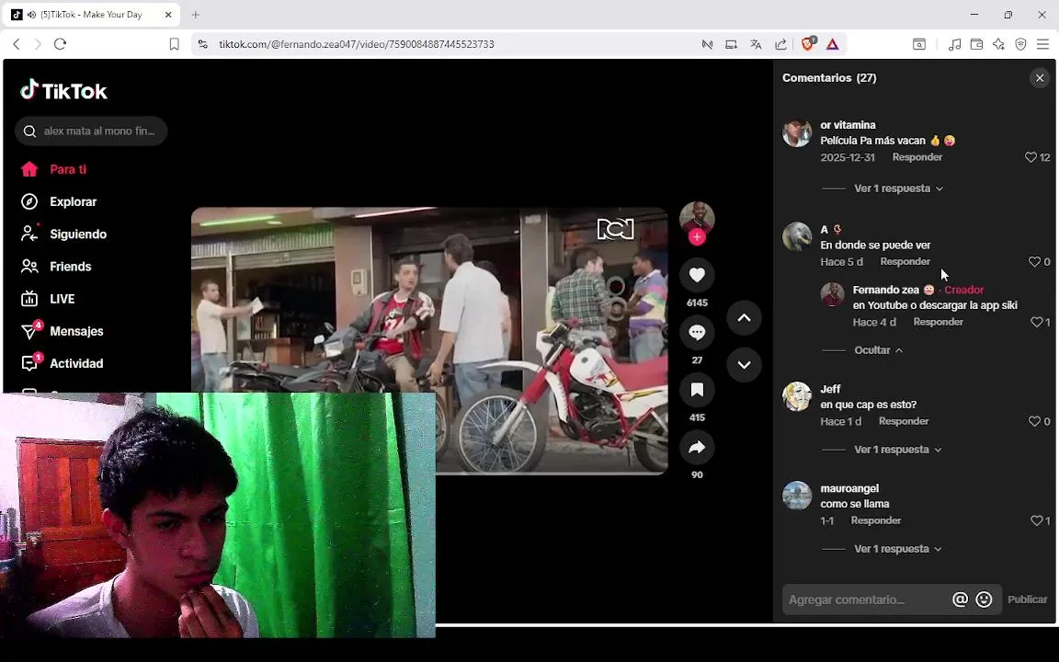The image size is (1059, 662).
Task: Like mauroangel's comment
Action: [1036, 520]
